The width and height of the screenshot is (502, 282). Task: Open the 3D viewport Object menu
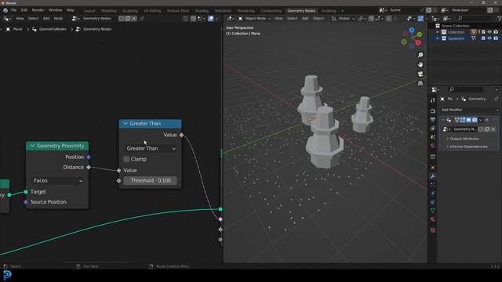[318, 19]
